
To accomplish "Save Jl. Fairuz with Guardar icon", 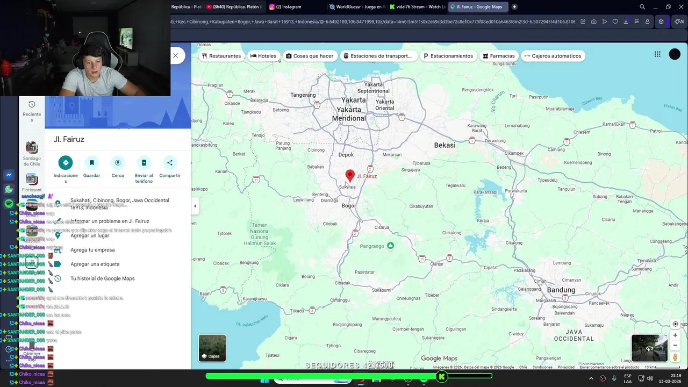I will (91, 163).
